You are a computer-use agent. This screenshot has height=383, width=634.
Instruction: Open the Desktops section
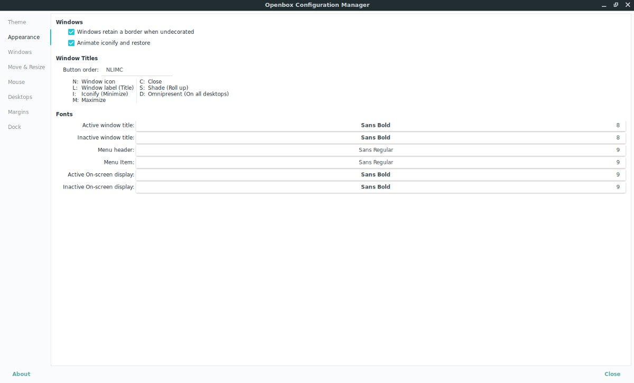(20, 97)
